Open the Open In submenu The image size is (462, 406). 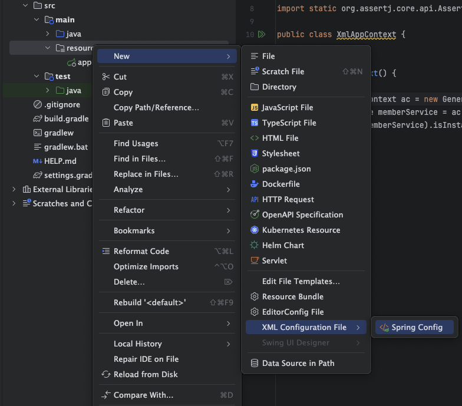point(167,323)
